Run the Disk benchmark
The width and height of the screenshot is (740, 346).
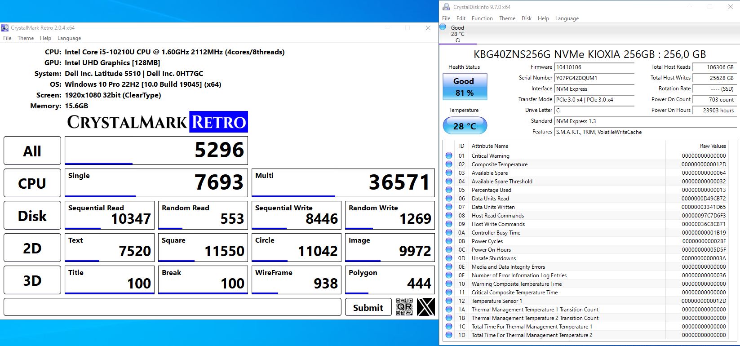[x=32, y=215]
